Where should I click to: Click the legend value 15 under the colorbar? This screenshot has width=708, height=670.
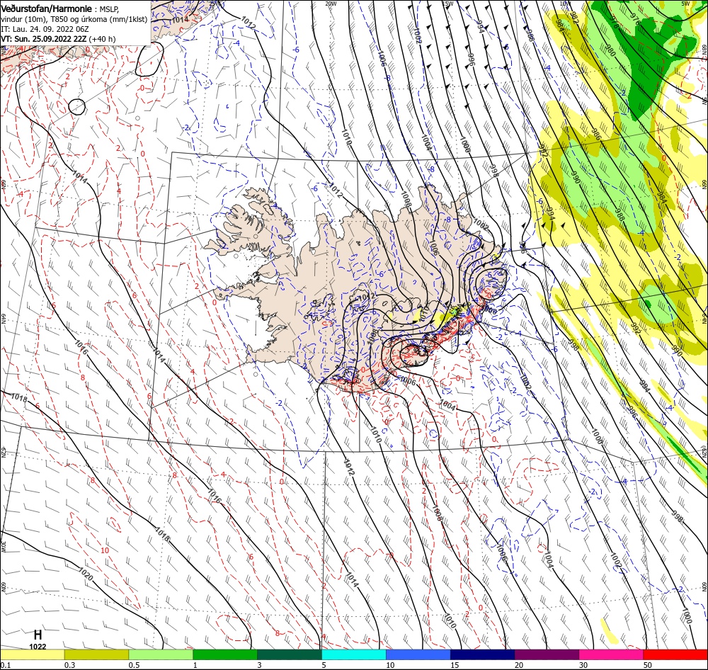pos(455,665)
